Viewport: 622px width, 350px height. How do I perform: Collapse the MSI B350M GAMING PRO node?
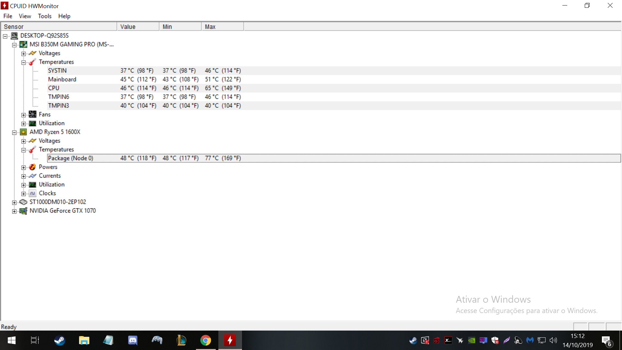pos(14,45)
